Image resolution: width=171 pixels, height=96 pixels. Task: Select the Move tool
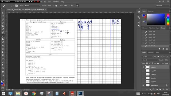point(3,13)
